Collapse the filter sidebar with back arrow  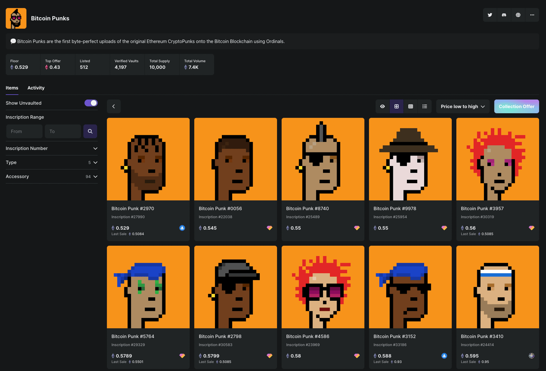click(114, 107)
